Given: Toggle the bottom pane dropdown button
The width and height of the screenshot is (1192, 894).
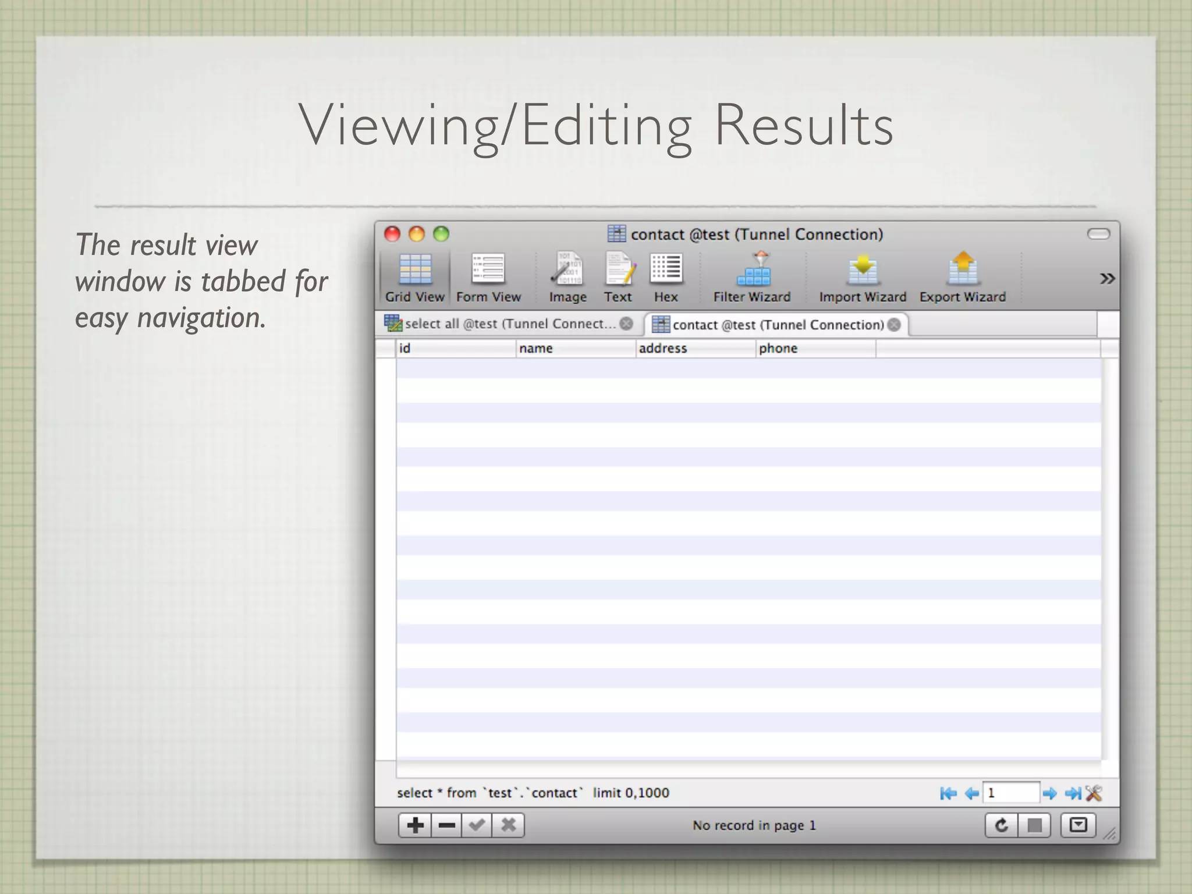Looking at the screenshot, I should 1078,825.
